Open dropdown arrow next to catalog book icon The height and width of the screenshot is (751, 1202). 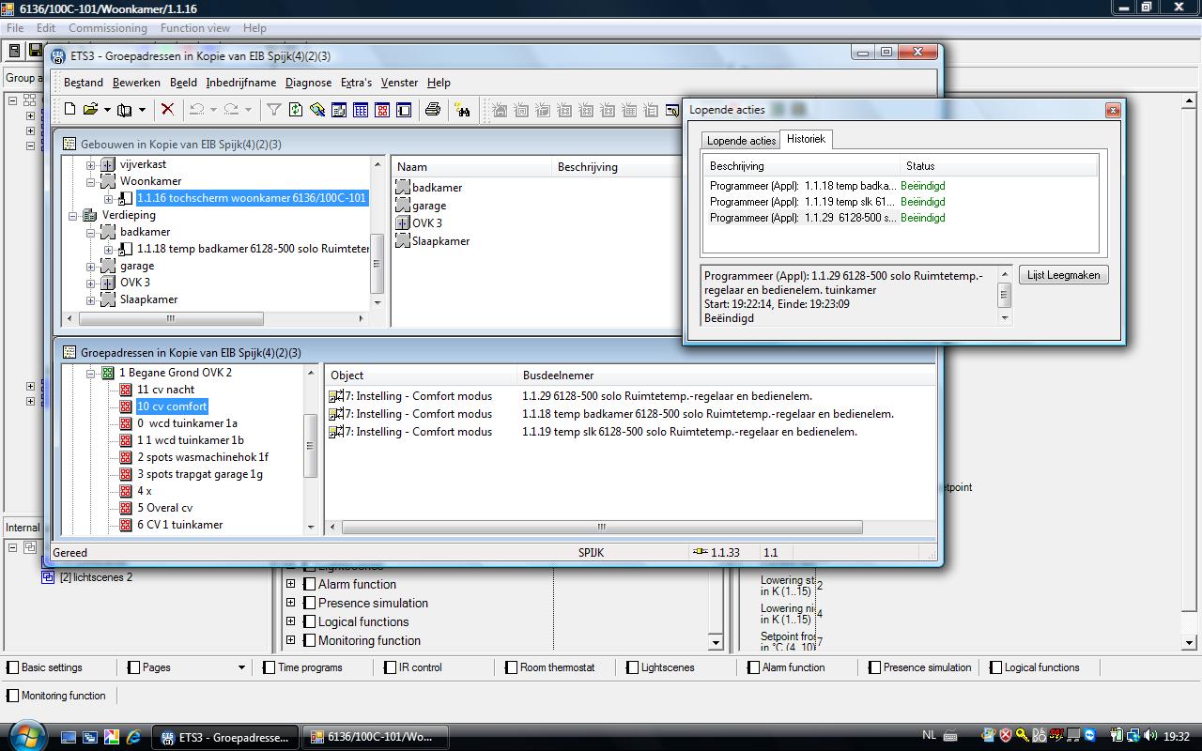pos(142,110)
